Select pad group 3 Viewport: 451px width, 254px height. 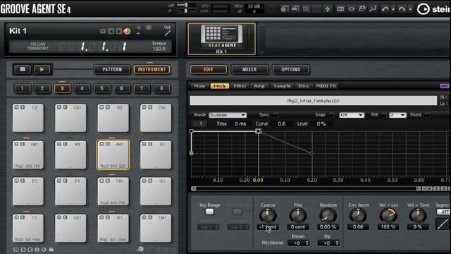pyautogui.click(x=62, y=88)
